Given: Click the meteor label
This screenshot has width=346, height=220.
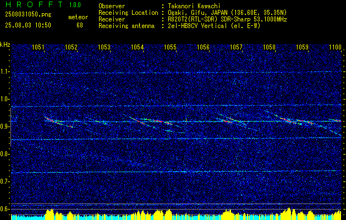Looking at the screenshot, I should click(78, 17).
